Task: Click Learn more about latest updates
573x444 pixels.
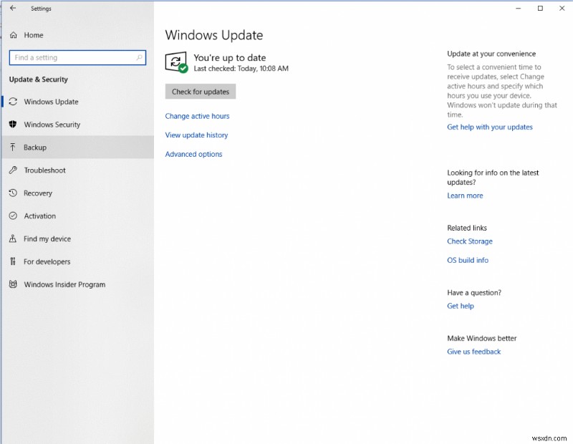Action: coord(465,195)
